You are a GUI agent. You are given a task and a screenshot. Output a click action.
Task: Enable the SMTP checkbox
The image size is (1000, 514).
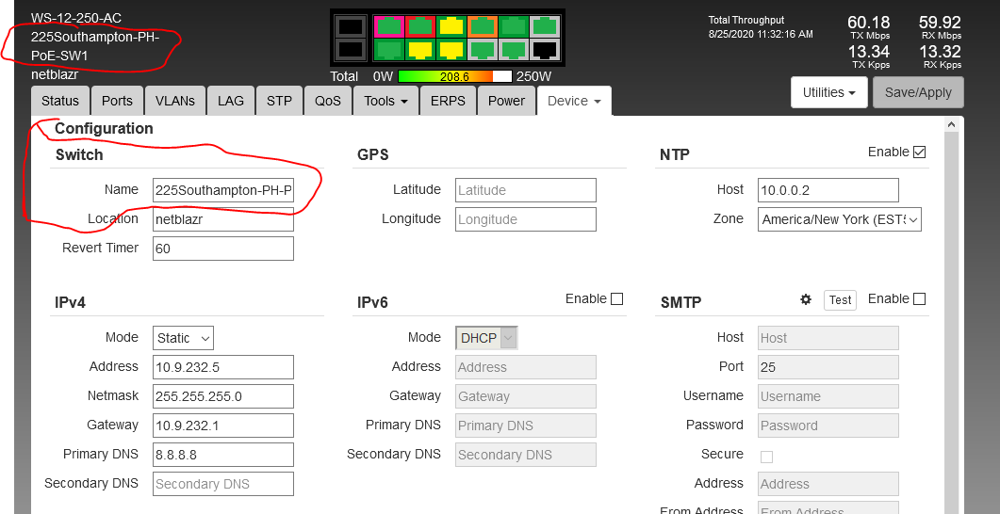pyautogui.click(x=920, y=299)
